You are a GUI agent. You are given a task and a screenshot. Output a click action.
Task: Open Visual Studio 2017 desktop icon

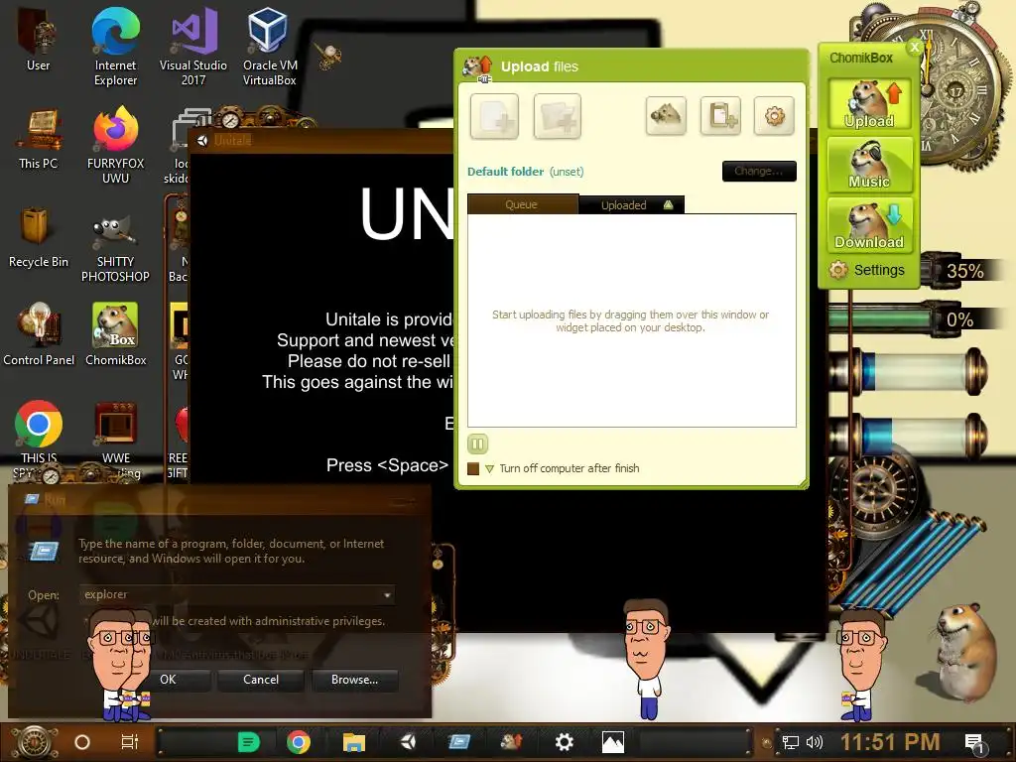pyautogui.click(x=193, y=46)
